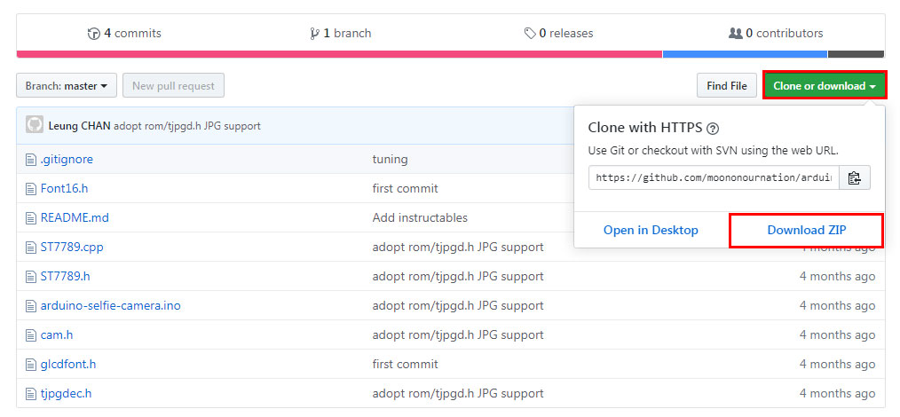Click Leung CHAN's avatar image
The height and width of the screenshot is (417, 900).
tap(35, 125)
